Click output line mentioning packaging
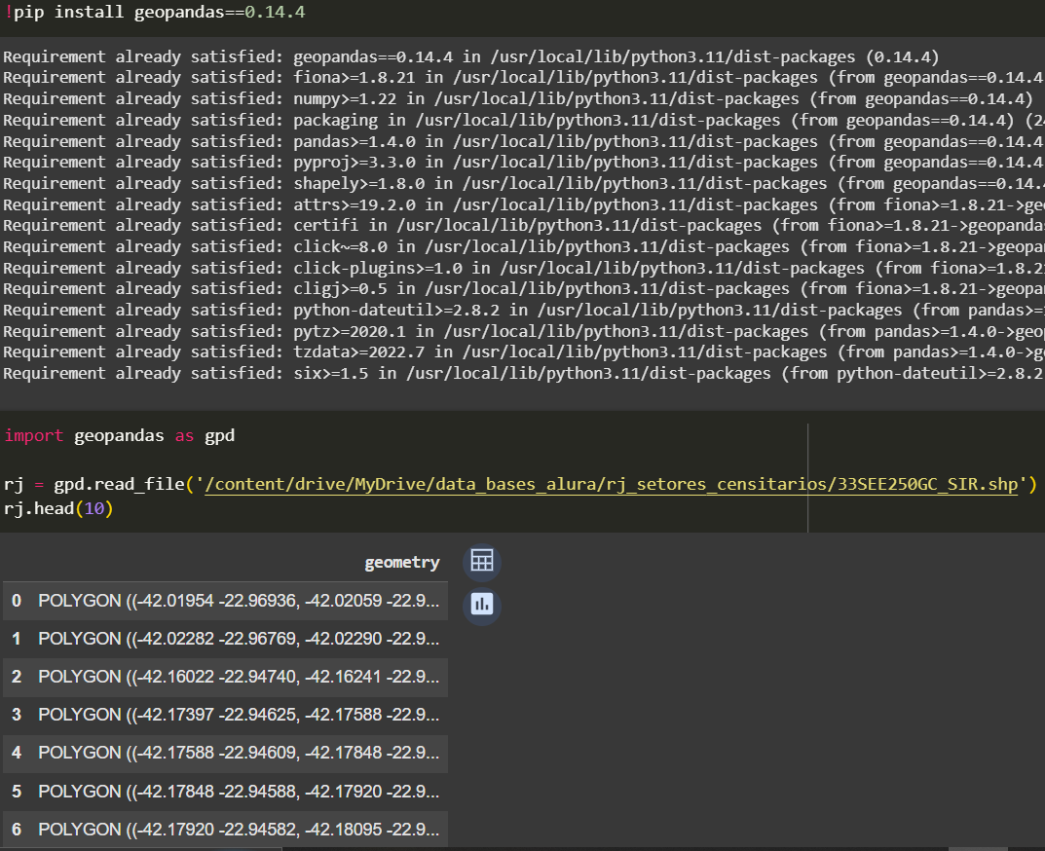 (522, 121)
